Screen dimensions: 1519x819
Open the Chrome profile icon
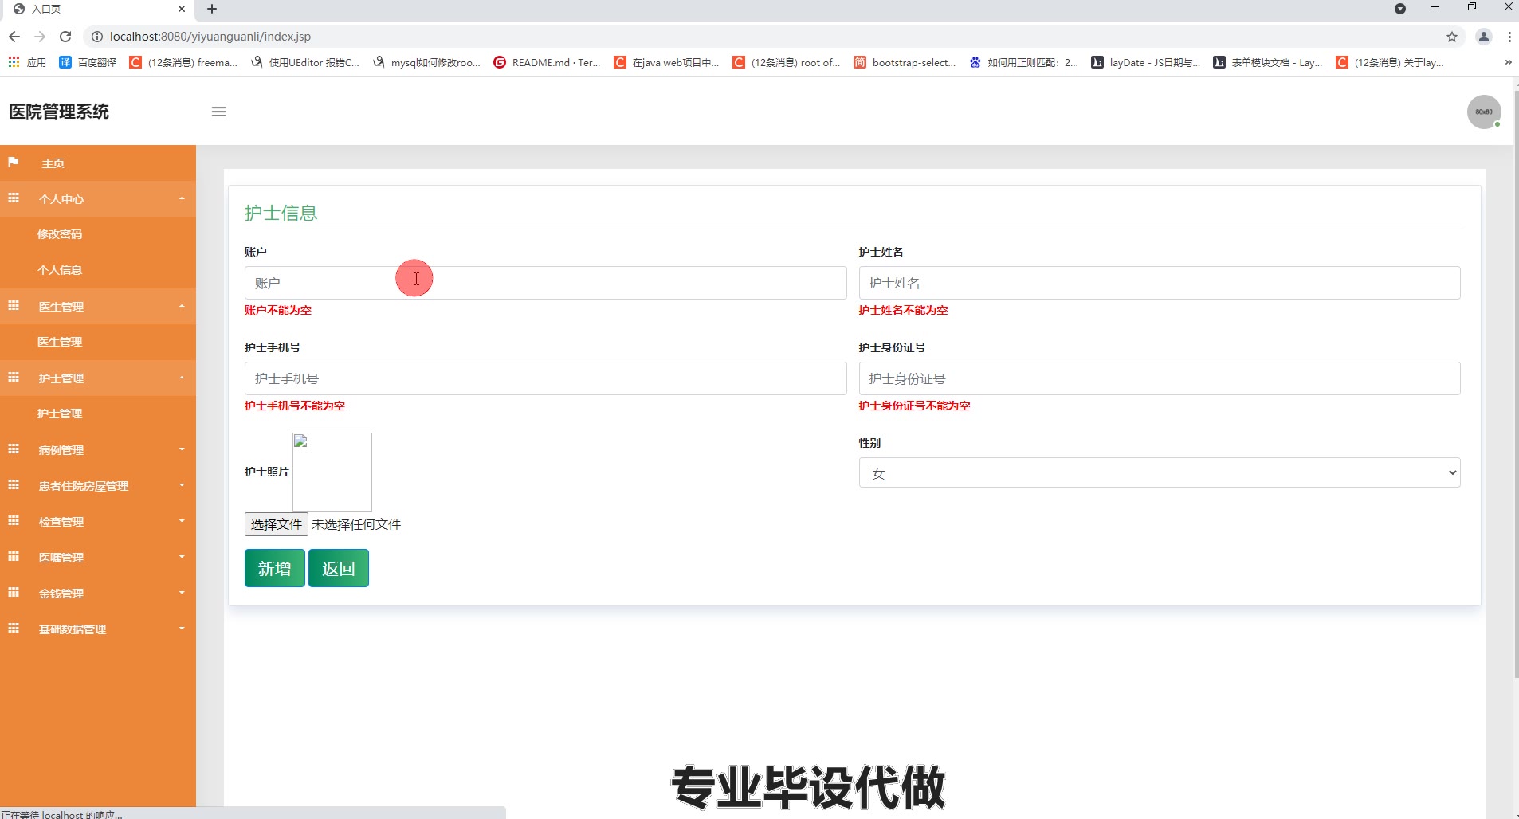(x=1484, y=37)
